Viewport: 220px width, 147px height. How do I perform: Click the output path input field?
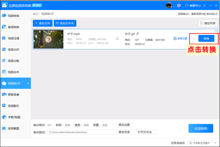point(80,132)
